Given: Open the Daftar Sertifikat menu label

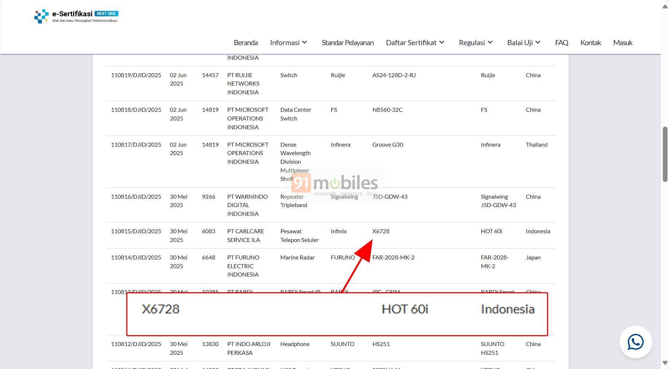Looking at the screenshot, I should pos(411,43).
